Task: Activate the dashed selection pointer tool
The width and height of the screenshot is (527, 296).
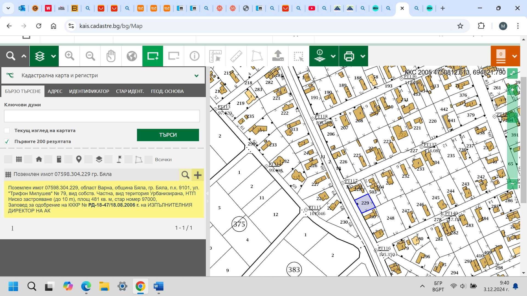Action: pos(299,56)
